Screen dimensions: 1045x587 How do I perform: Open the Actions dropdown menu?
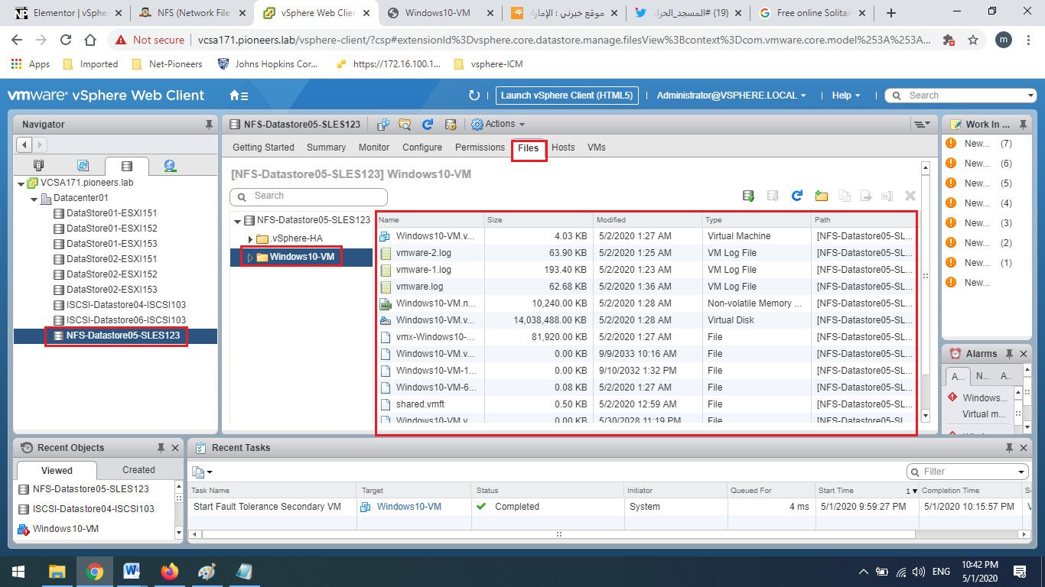498,124
